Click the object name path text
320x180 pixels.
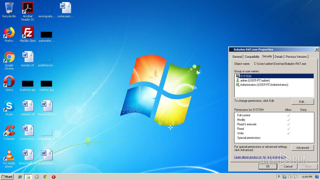pyautogui.click(x=280, y=64)
